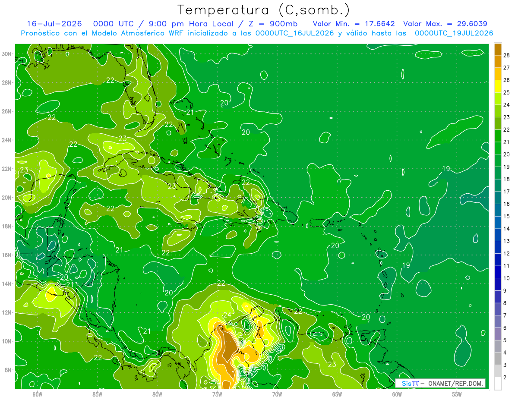
Task: Click the title "Temperatura (C,somb.)"
Action: click(x=264, y=10)
